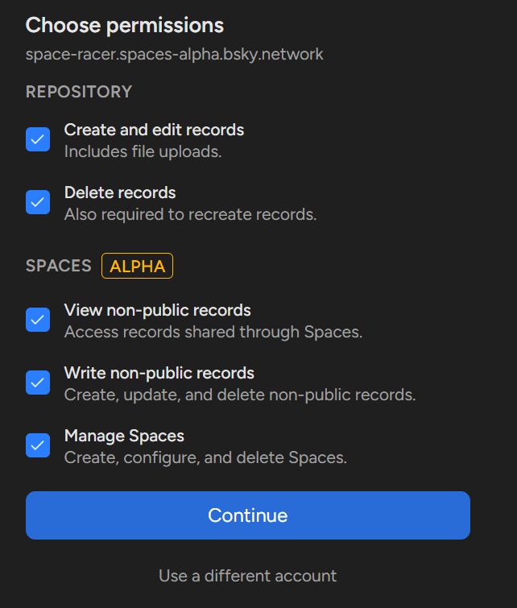
Task: Click the SPACES section header
Action: click(x=59, y=266)
